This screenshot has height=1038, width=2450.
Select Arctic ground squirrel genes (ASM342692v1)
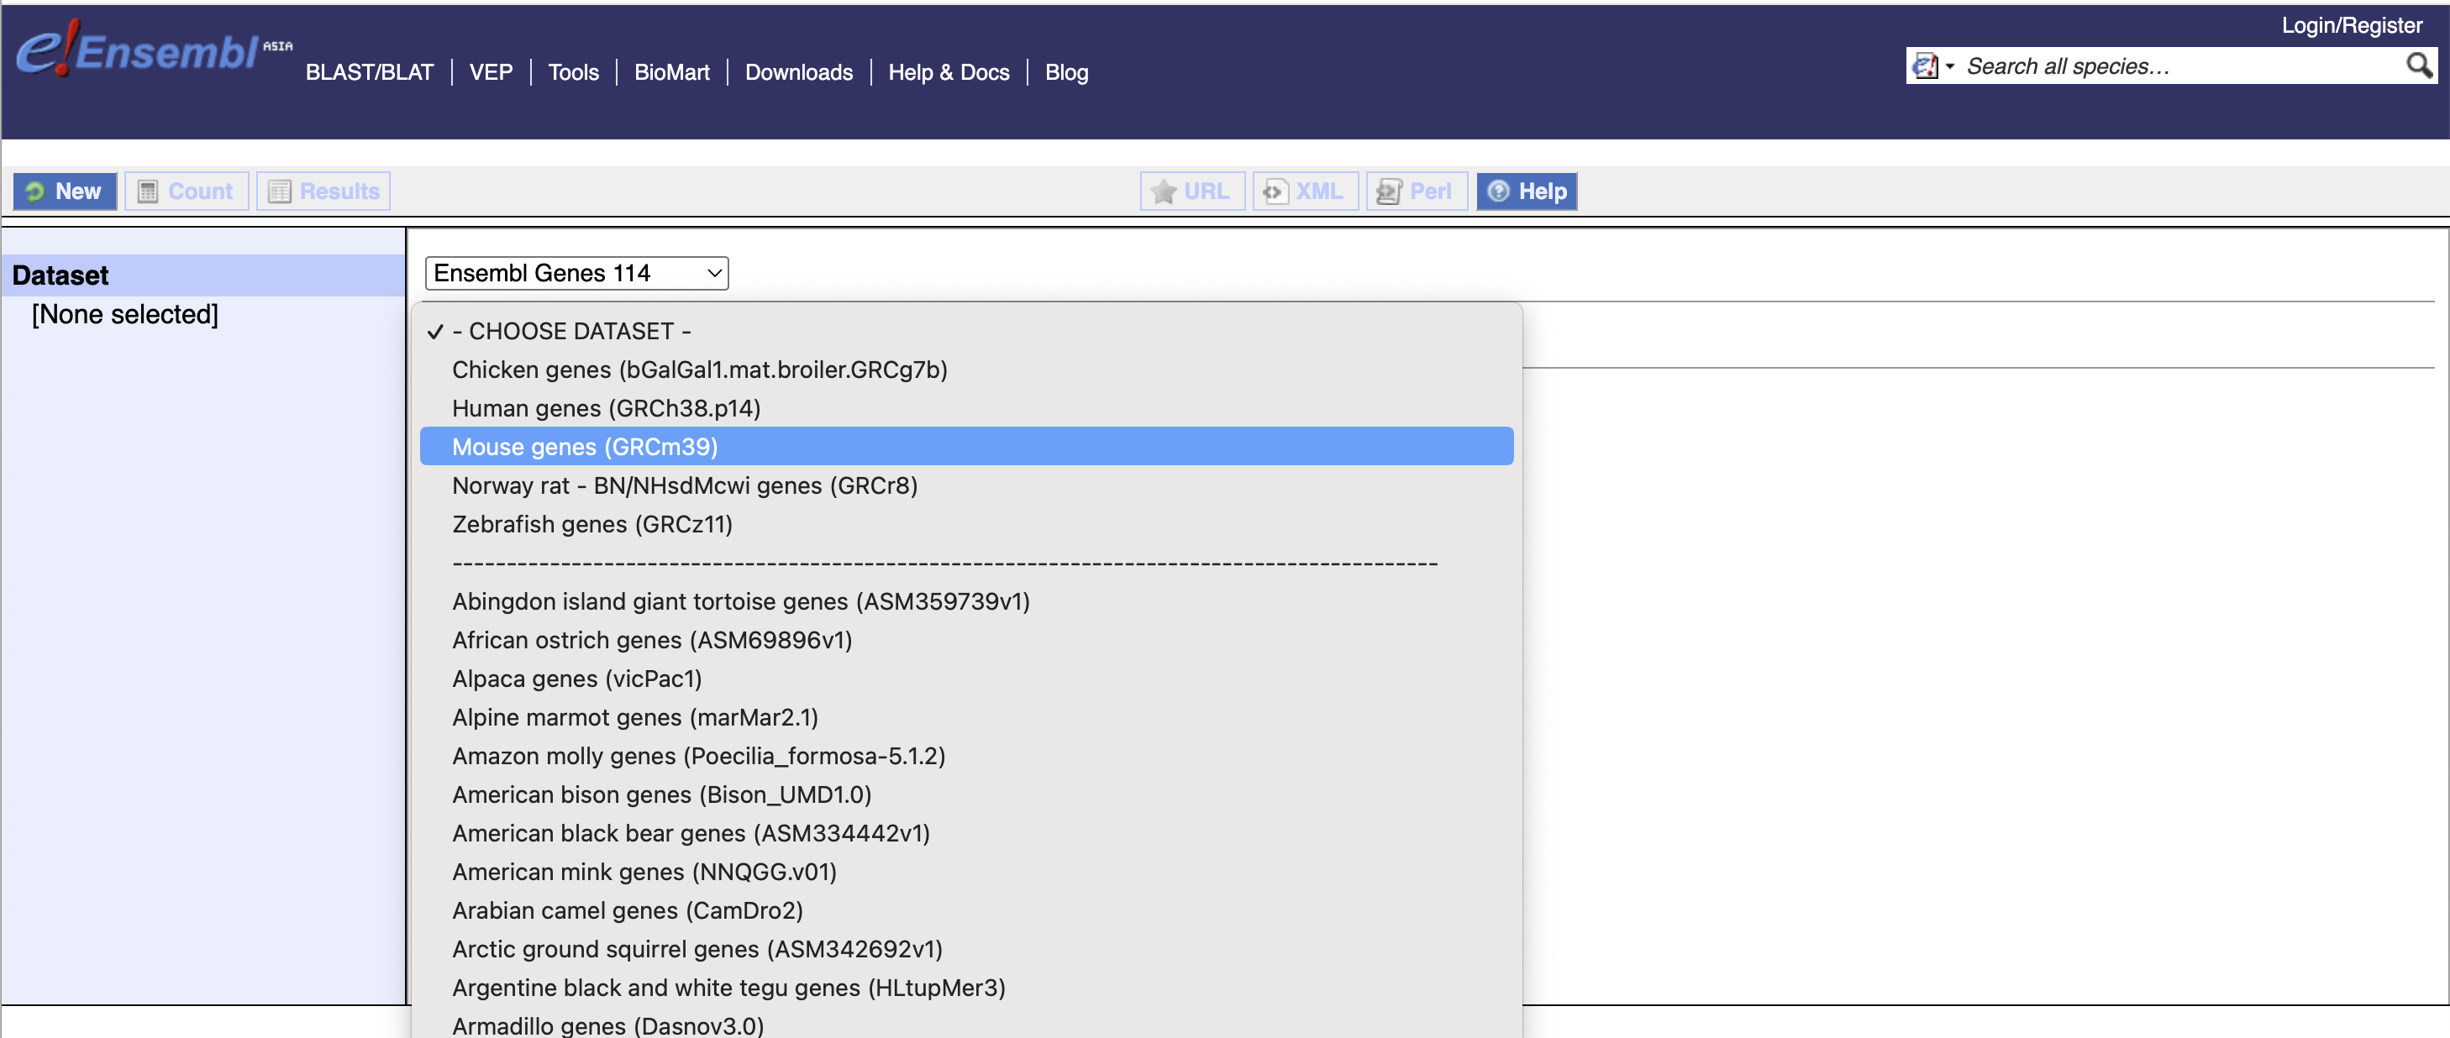coord(966,949)
